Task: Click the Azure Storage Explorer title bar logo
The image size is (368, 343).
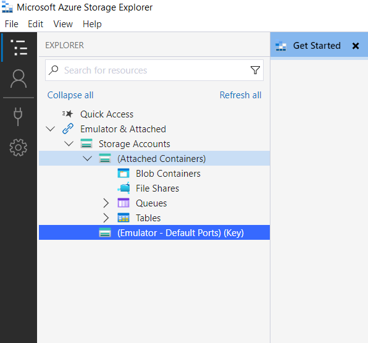Action: pyautogui.click(x=7, y=7)
